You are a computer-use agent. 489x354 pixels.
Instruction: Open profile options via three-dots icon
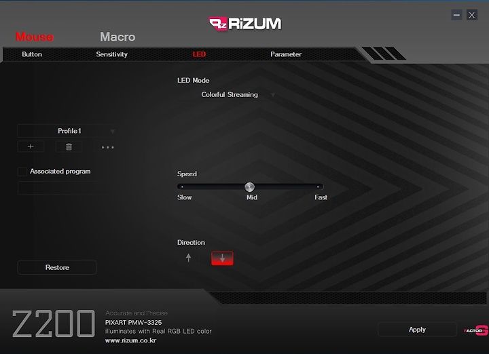(107, 147)
